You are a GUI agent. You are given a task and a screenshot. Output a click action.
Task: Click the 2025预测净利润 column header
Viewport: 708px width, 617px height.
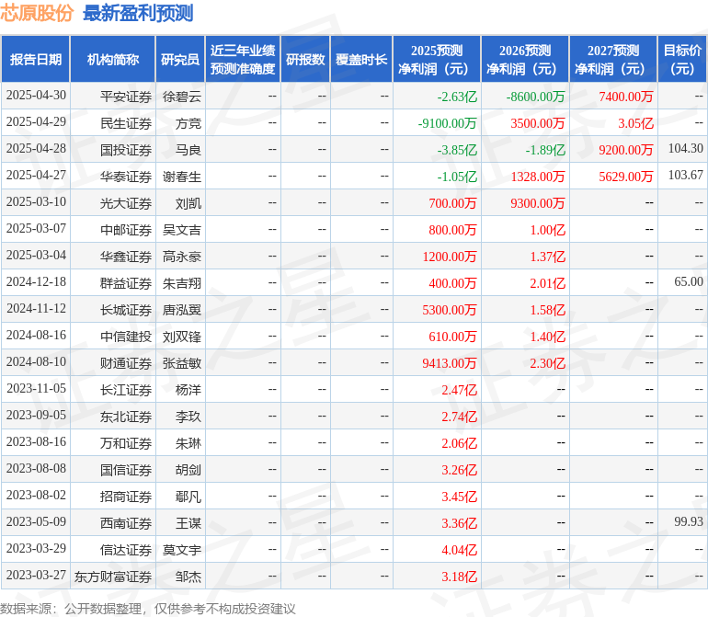[437, 59]
